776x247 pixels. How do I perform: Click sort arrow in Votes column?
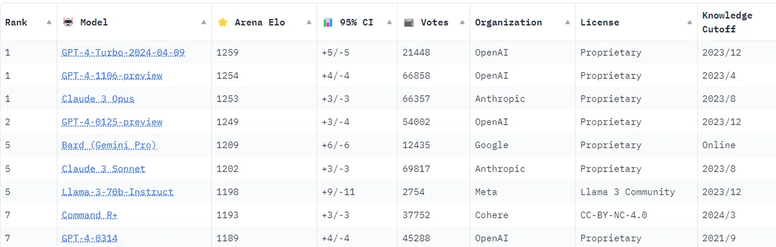[x=462, y=22]
